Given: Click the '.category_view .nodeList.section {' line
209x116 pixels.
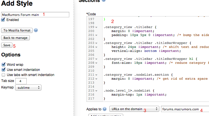Looking at the screenshot, I should (x=138, y=75).
